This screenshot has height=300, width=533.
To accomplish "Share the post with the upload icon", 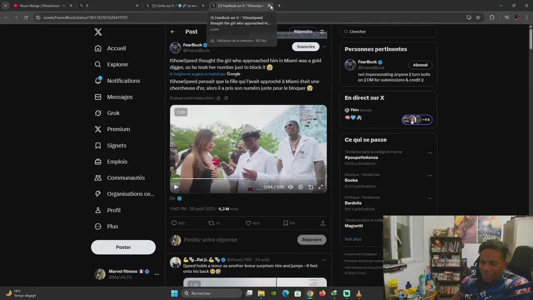I will click(323, 223).
